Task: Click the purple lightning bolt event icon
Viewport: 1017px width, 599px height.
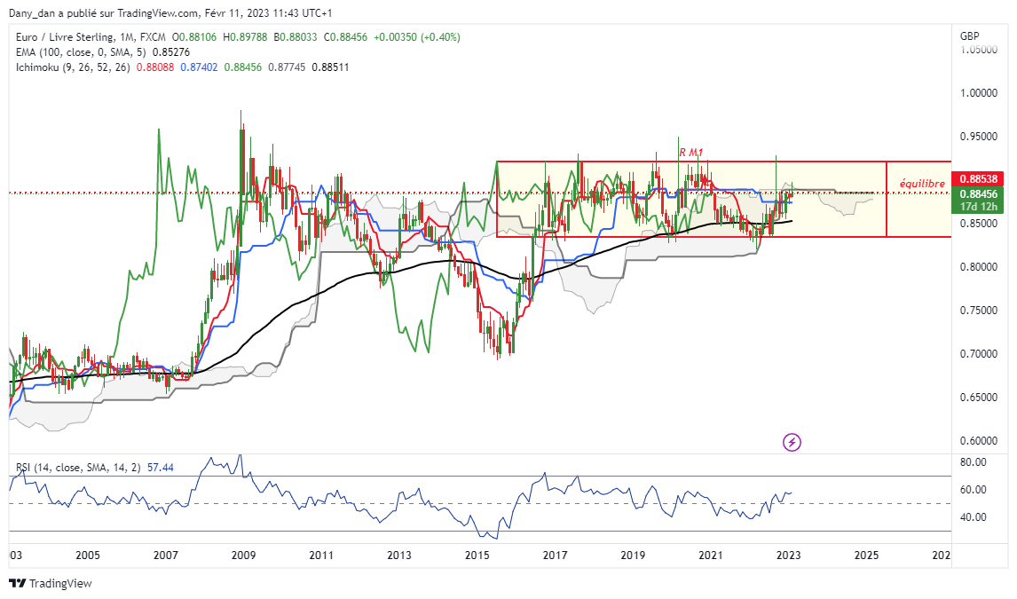Action: pyautogui.click(x=792, y=443)
